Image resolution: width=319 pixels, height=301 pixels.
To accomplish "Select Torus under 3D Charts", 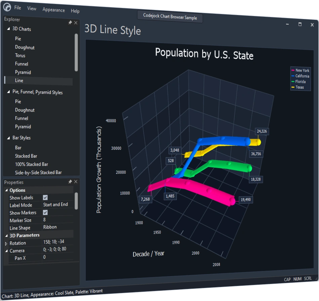I will tap(20, 55).
